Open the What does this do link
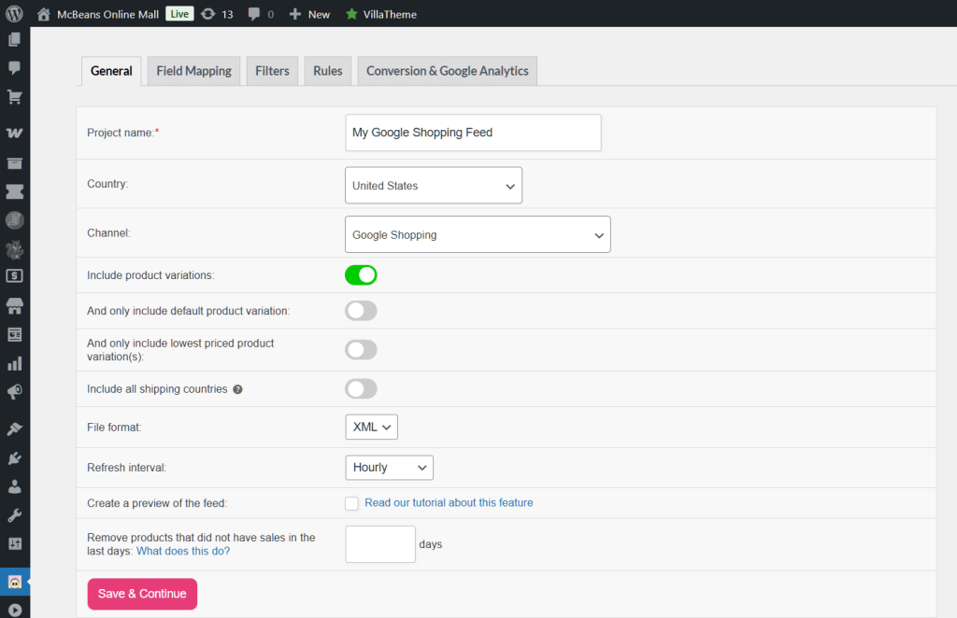 pyautogui.click(x=182, y=551)
